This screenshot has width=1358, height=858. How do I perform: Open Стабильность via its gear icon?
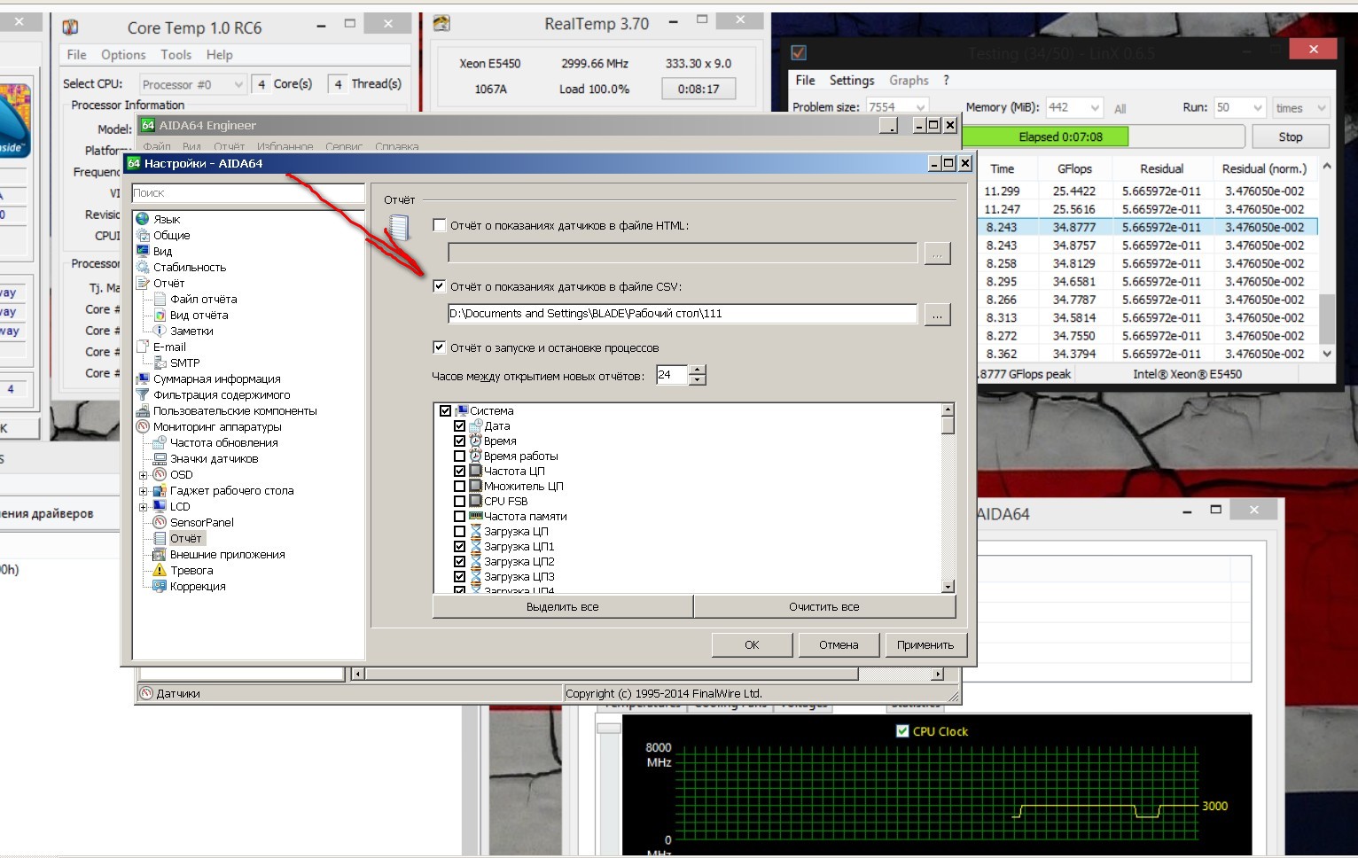143,267
